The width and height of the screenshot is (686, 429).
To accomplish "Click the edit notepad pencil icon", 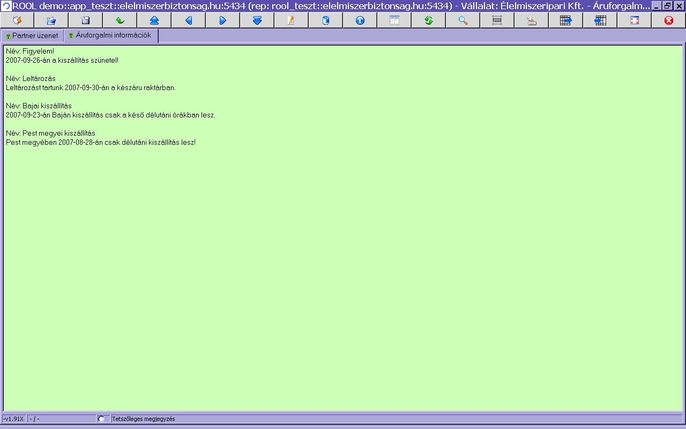I will (291, 20).
